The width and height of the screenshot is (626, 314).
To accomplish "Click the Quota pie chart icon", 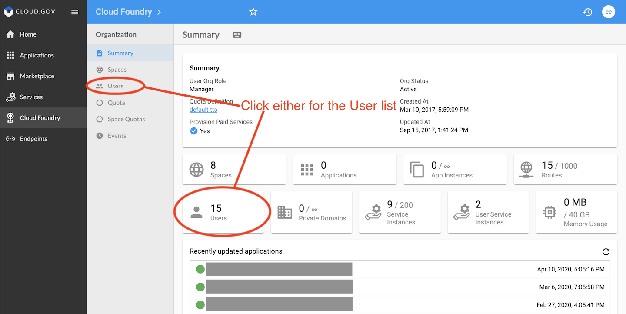I will [100, 103].
